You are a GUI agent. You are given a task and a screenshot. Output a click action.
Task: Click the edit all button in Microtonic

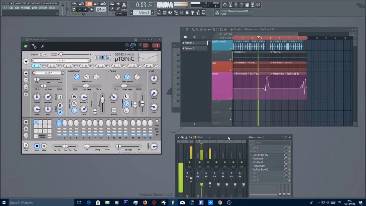point(26,94)
